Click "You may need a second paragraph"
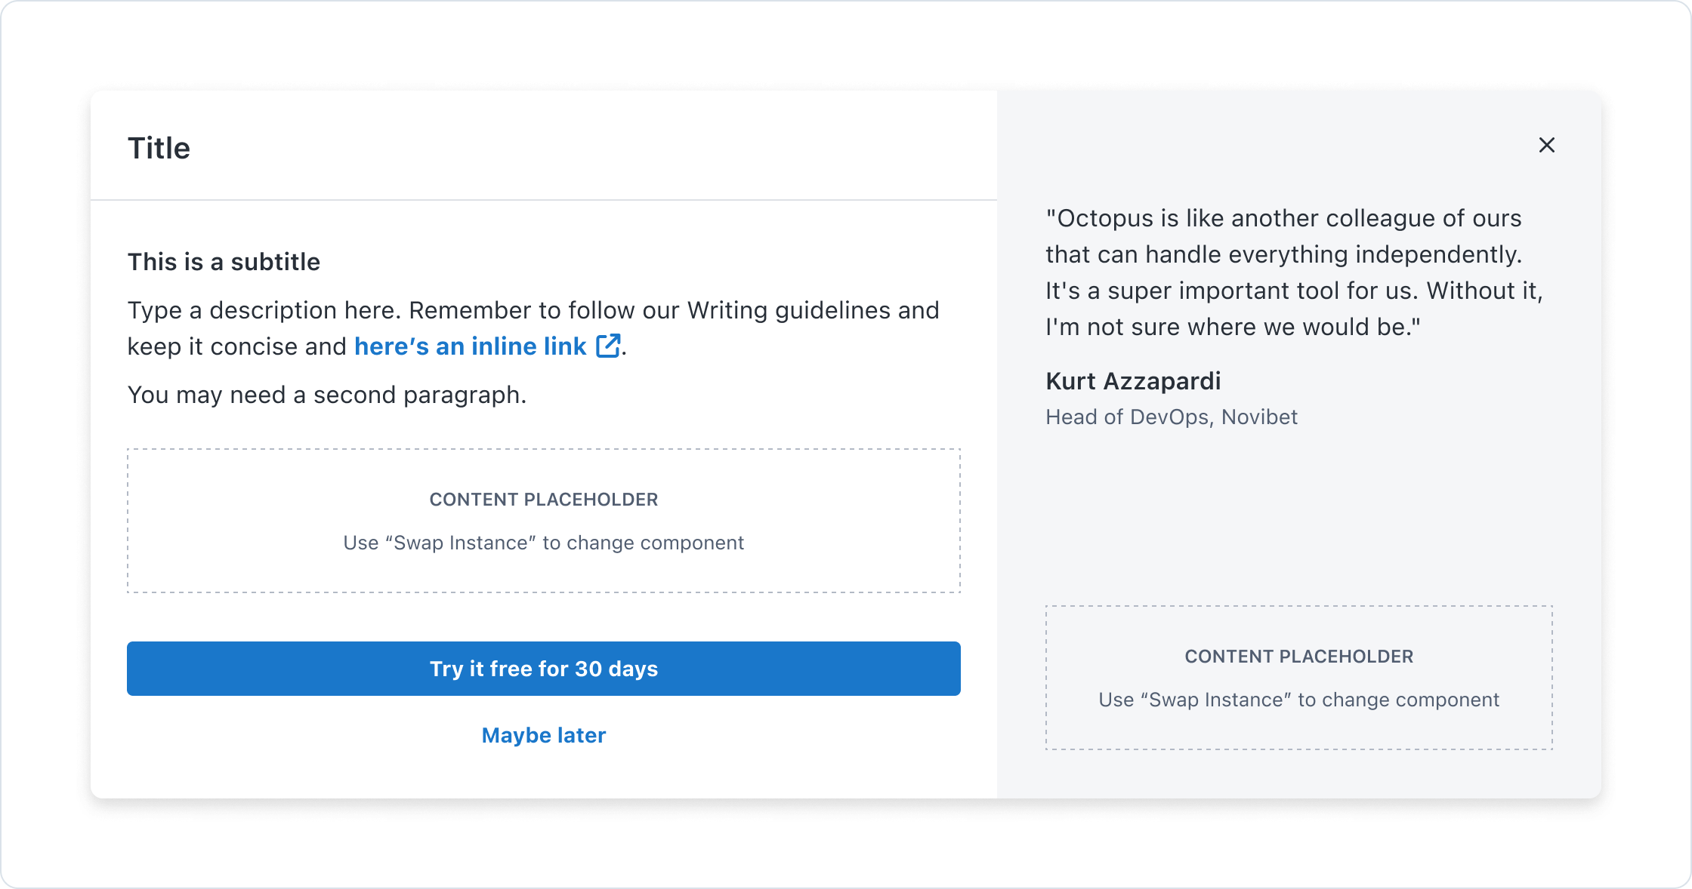Screen dimensions: 1692x889 tap(326, 394)
